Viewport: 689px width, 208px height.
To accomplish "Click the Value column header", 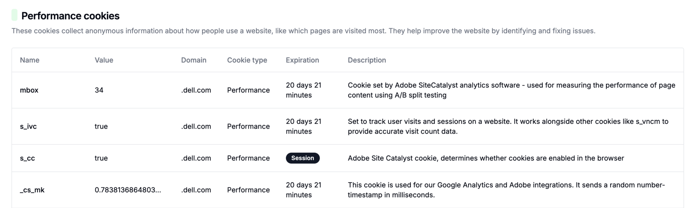I will pyautogui.click(x=104, y=60).
